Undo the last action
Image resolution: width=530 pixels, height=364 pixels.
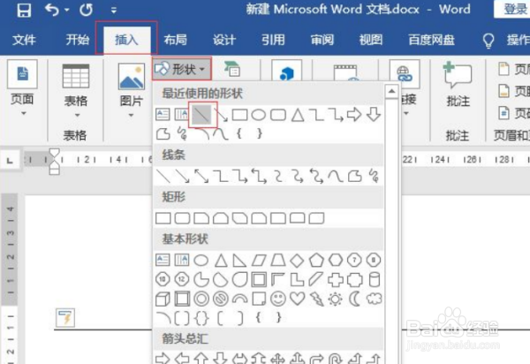pyautogui.click(x=52, y=10)
